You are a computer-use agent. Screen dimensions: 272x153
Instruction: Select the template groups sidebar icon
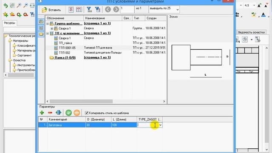[x=41, y=22]
